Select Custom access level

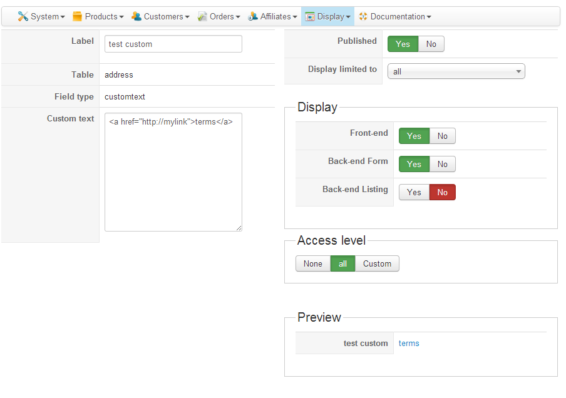[x=377, y=264]
